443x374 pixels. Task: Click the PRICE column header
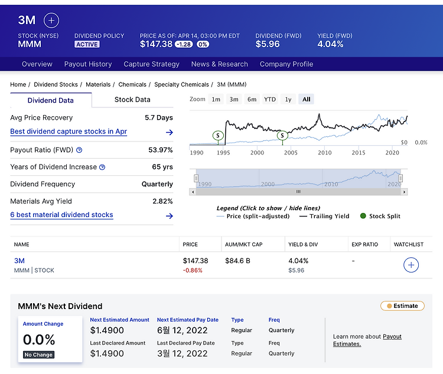(190, 244)
